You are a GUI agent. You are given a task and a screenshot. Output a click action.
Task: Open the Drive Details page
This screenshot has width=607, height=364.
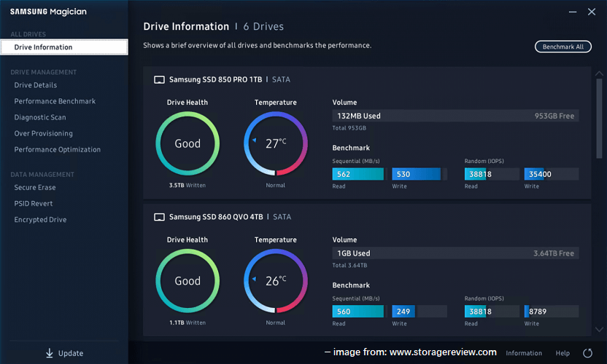(x=36, y=85)
